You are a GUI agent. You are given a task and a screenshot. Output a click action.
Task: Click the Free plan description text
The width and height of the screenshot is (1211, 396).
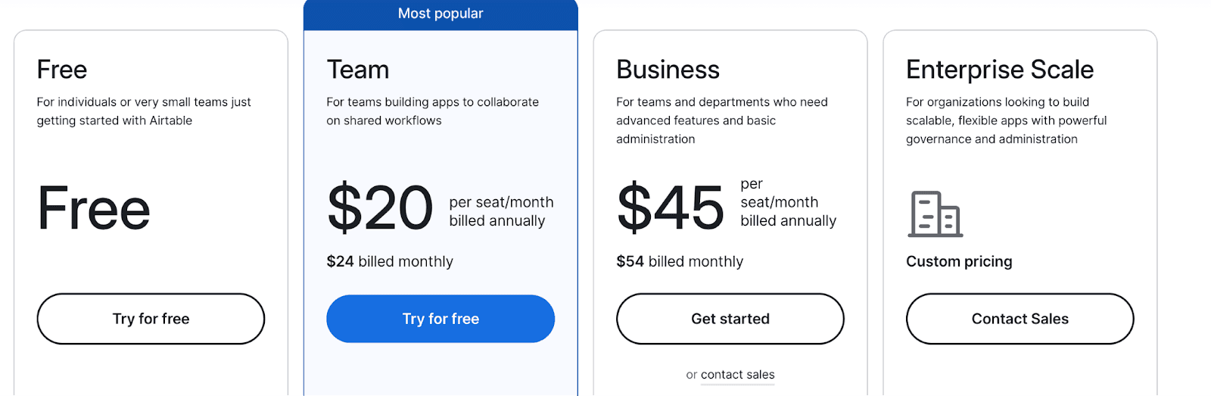pos(144,111)
